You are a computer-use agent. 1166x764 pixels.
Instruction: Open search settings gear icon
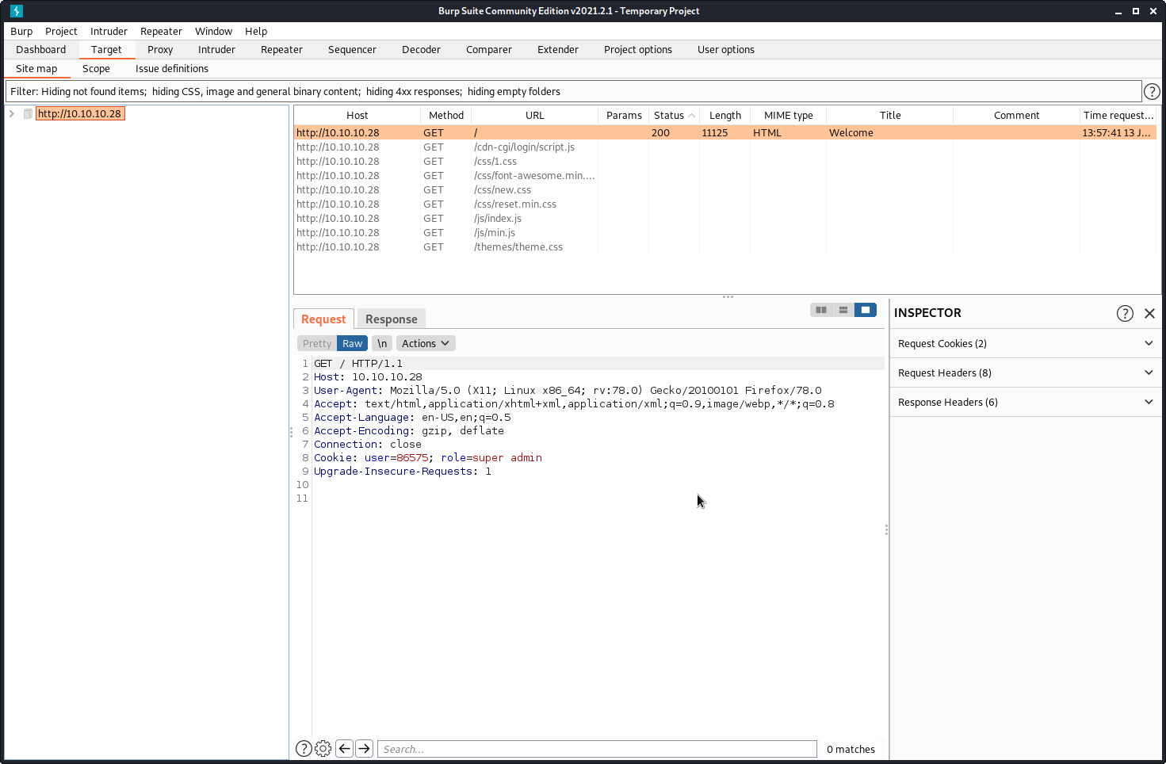point(323,748)
